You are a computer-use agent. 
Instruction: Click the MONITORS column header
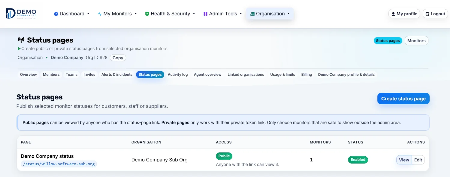320,142
